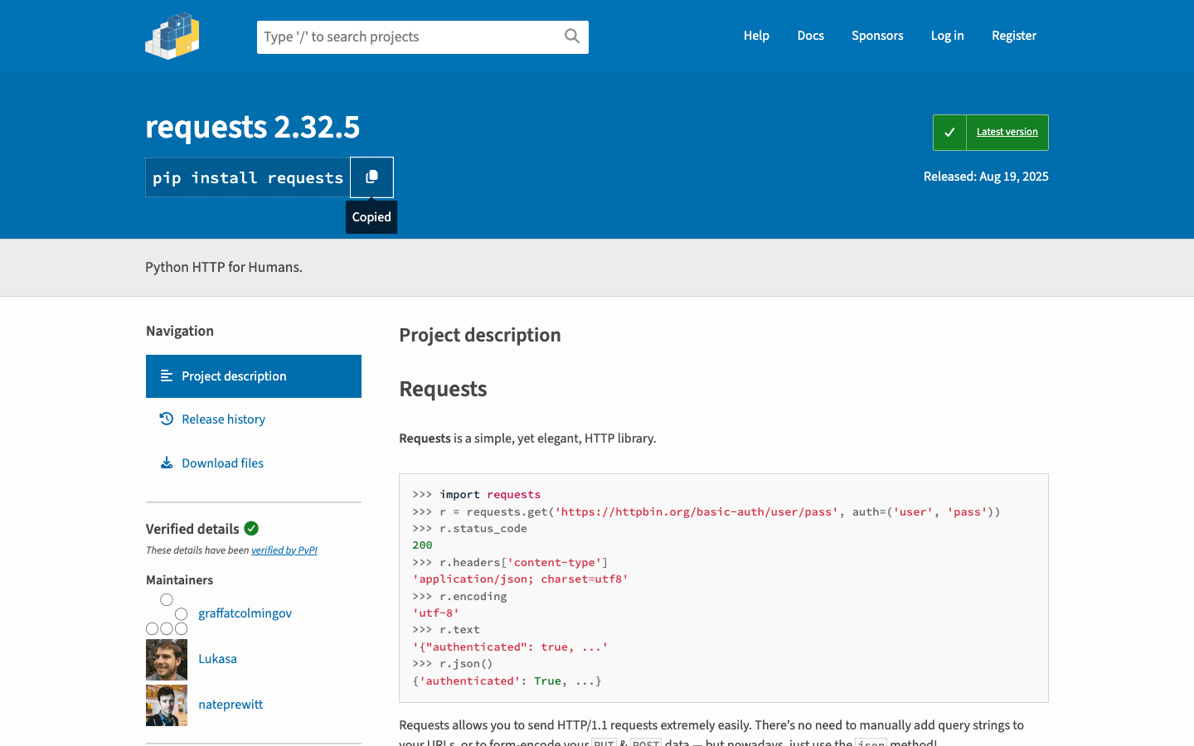The width and height of the screenshot is (1194, 746).
Task: Click the Log in link
Action: tap(947, 35)
